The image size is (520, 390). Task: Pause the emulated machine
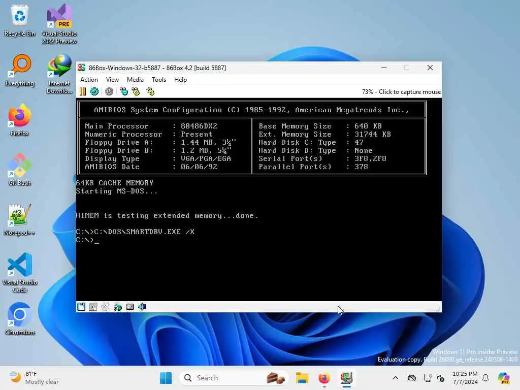pos(83,91)
